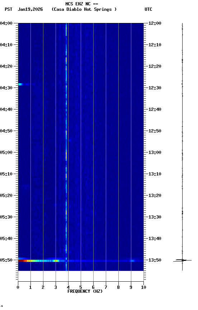Image resolution: width=198 pixels, height=310 pixels.
Task: Click the '1' frequency axis tick label
Action: tap(30, 287)
